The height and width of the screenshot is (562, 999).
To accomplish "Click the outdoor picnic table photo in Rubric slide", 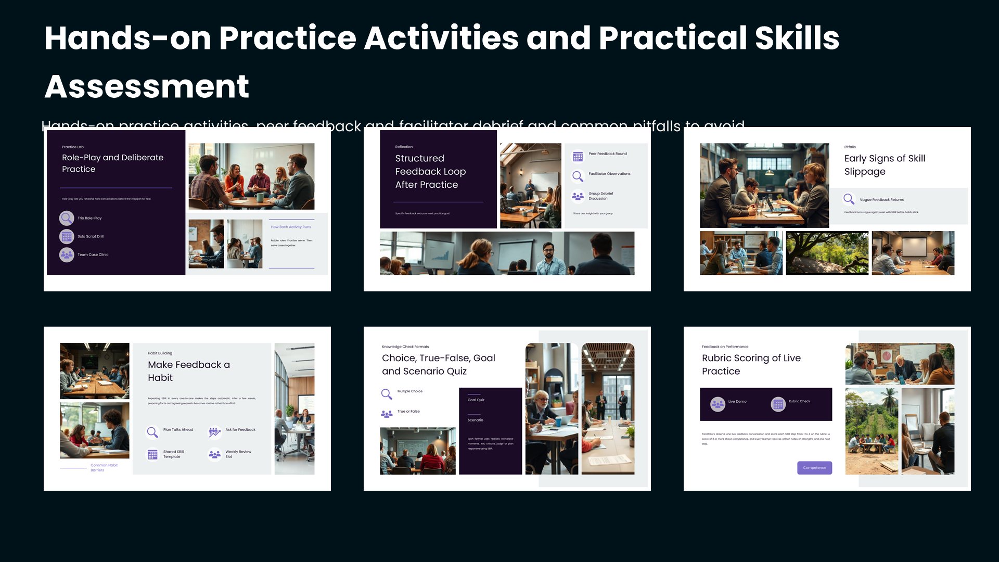I will [x=872, y=431].
